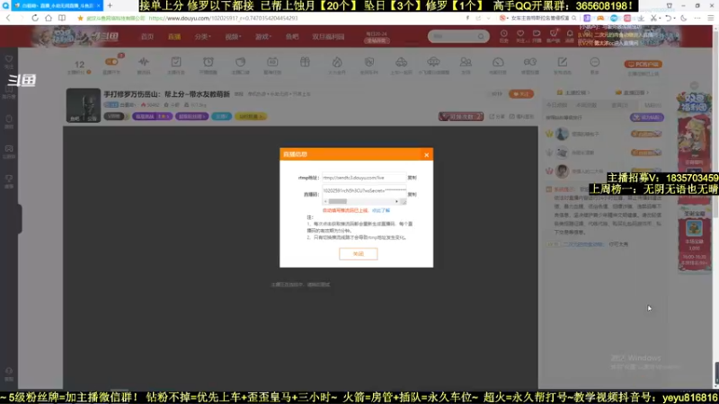719x404 pixels.
Task: Click the left scroll arrow under stream code
Action: tap(325, 201)
